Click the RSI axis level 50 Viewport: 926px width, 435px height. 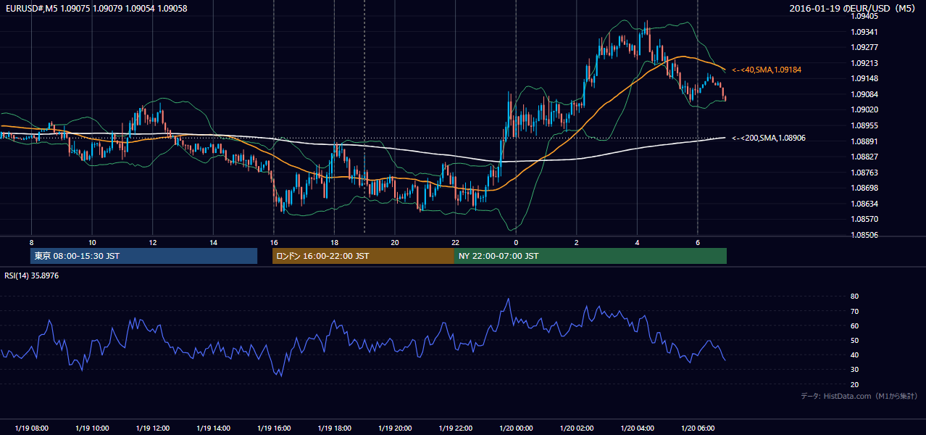pyautogui.click(x=855, y=340)
